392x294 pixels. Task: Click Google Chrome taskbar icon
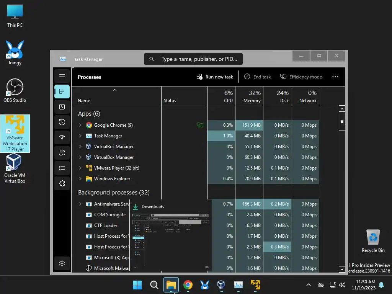(x=188, y=285)
